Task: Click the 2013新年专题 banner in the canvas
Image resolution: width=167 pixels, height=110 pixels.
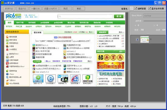Action: (110, 65)
